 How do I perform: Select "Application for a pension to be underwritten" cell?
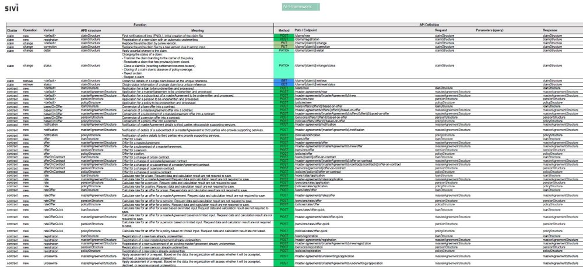click(x=198, y=99)
